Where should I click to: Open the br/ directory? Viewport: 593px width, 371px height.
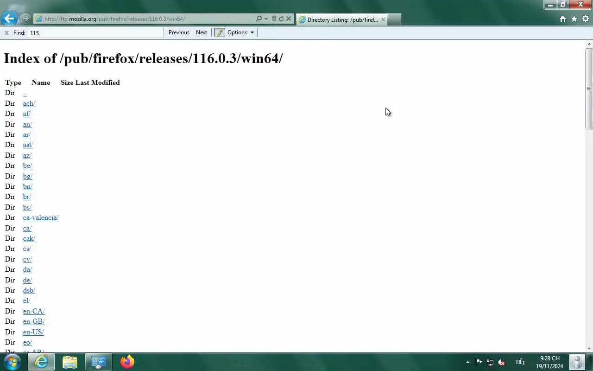click(x=27, y=197)
